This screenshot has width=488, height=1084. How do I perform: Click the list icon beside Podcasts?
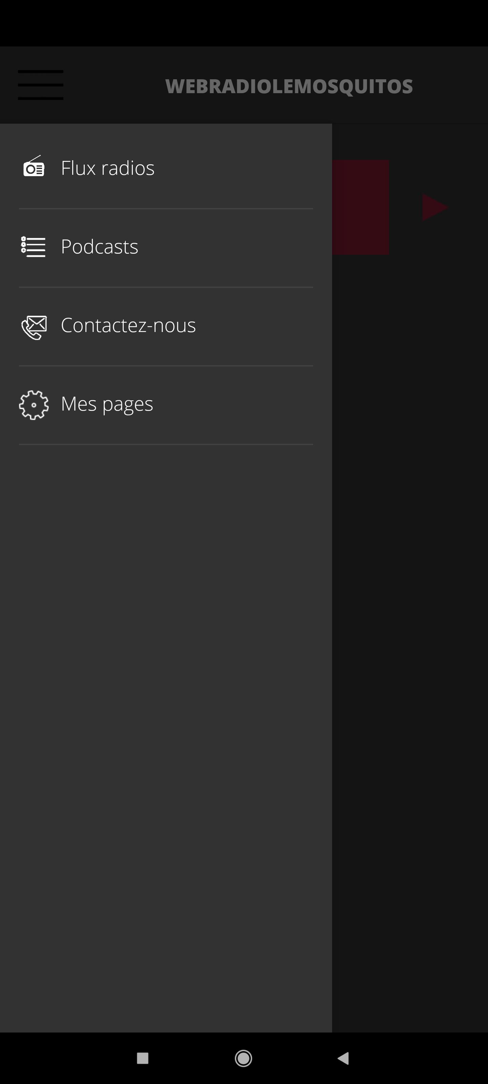tap(33, 247)
